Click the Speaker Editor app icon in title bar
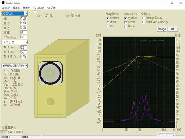The height and width of the screenshot is (139, 185). tap(3, 3)
